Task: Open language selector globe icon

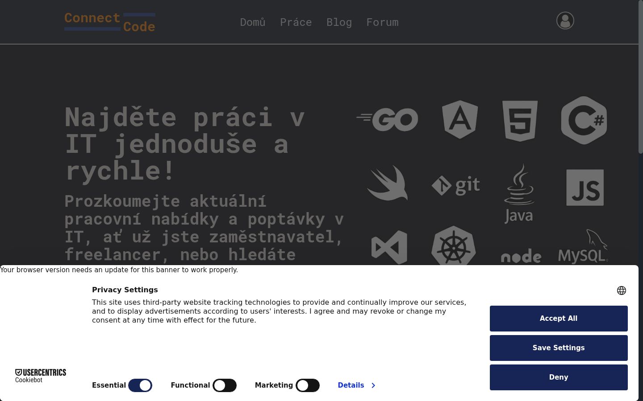Action: [622, 291]
